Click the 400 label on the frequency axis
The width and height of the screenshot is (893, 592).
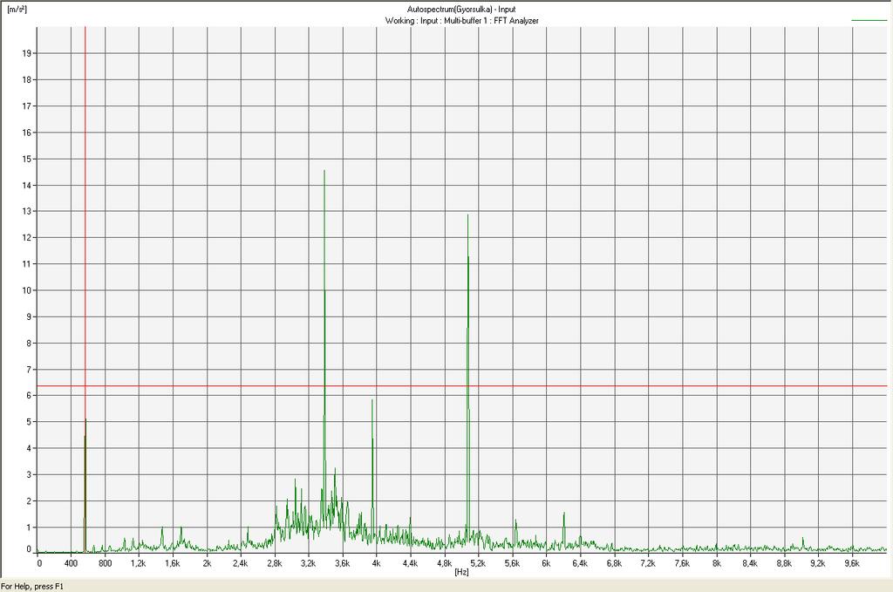[x=72, y=563]
